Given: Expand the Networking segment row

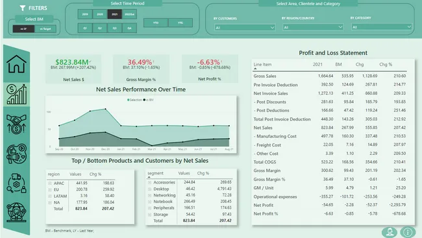Looking at the screenshot, I should tap(149, 195).
